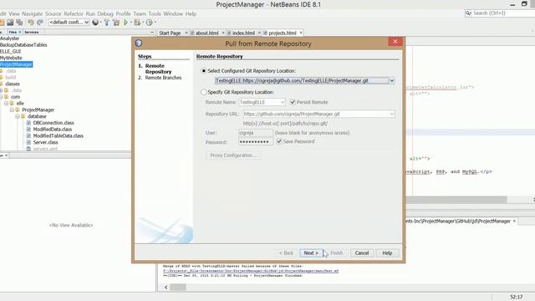Close the about.html editor tab
This screenshot has width=535, height=301.
pos(223,33)
